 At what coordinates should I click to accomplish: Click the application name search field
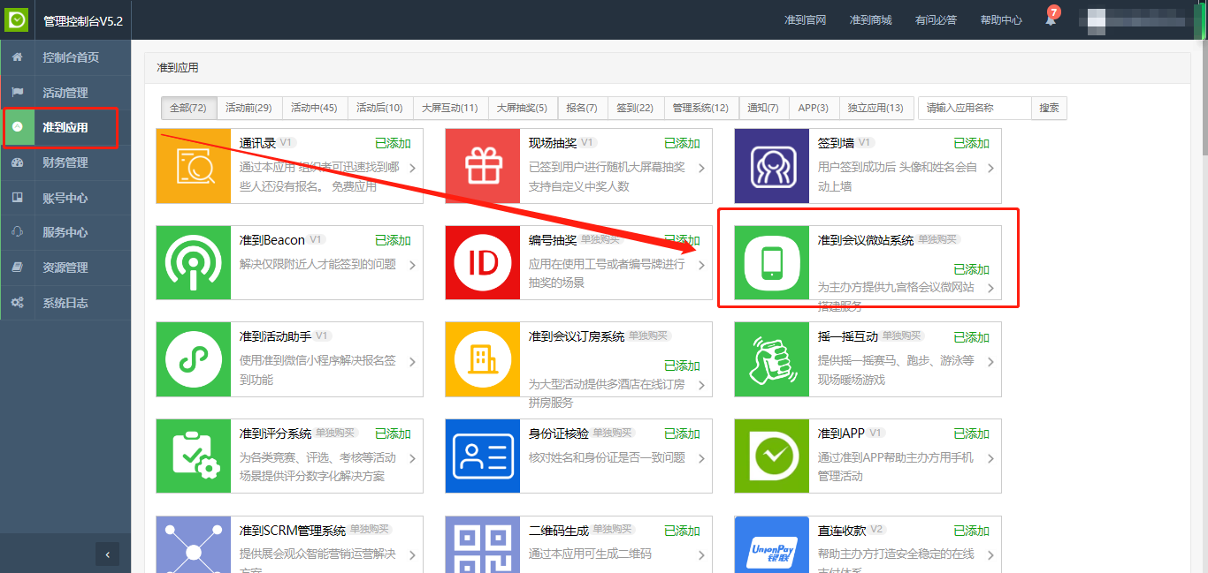(x=975, y=108)
